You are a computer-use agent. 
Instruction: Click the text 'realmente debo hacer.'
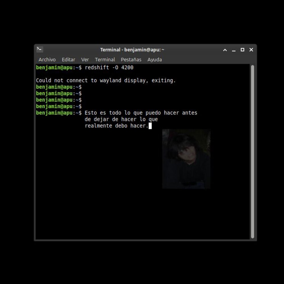tap(116, 126)
